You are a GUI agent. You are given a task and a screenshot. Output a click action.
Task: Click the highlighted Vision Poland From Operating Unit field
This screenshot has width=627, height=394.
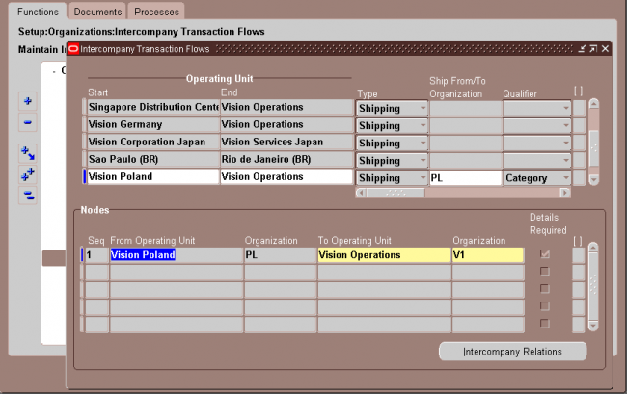[x=177, y=255]
